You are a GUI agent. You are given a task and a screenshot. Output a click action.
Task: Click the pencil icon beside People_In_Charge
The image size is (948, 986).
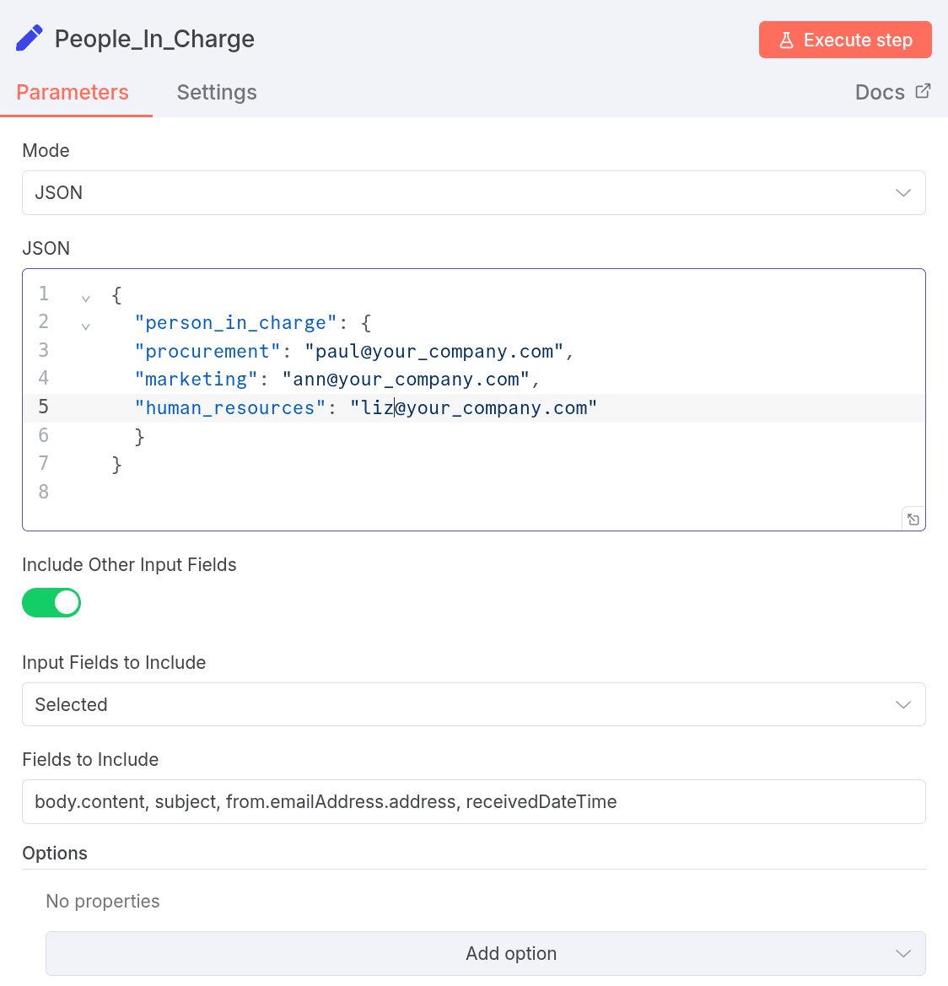[30, 39]
